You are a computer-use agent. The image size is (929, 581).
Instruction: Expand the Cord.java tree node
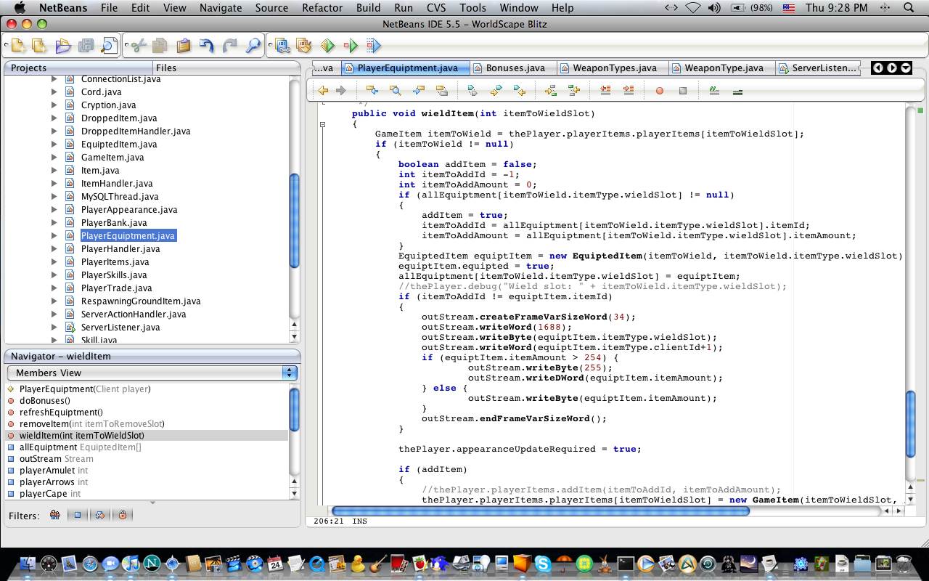pyautogui.click(x=54, y=92)
